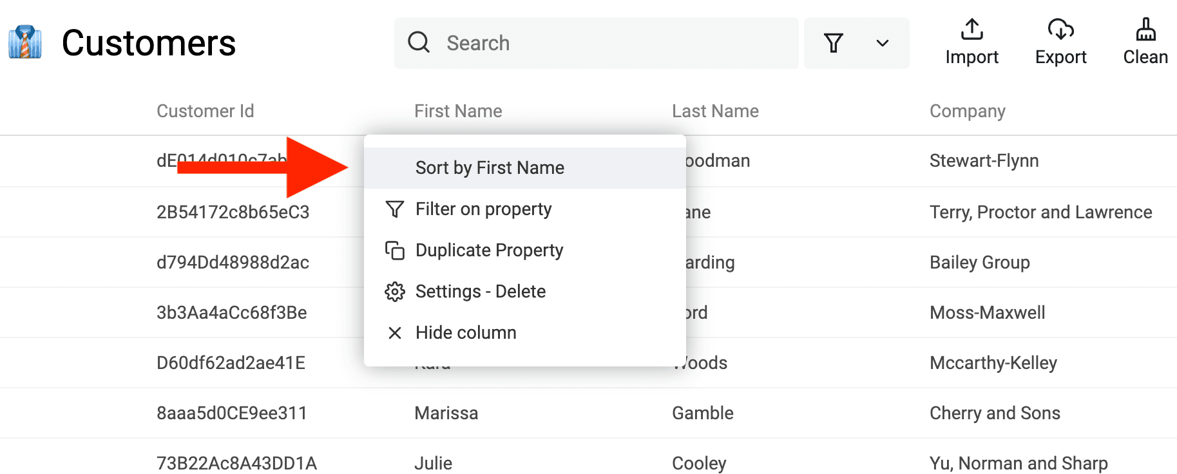Click the Clean broom icon

tap(1145, 30)
